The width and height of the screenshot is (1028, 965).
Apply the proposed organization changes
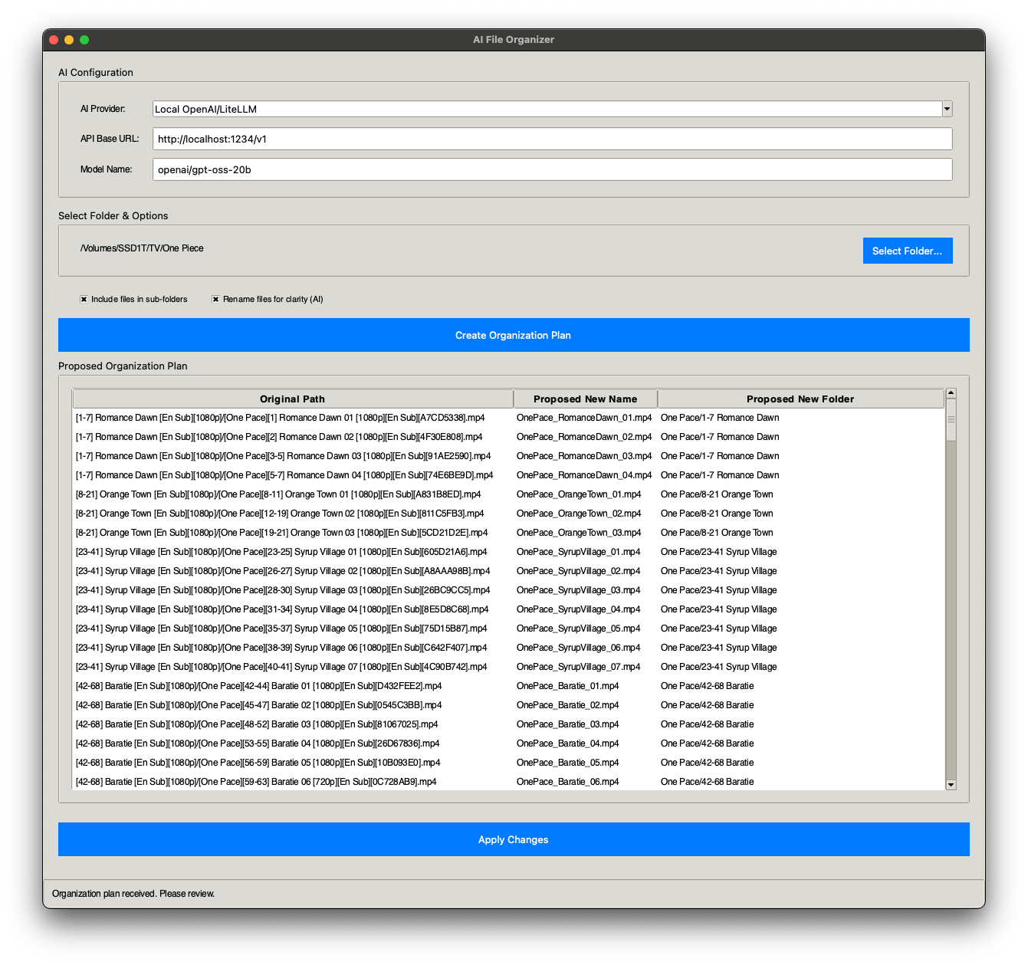(513, 839)
